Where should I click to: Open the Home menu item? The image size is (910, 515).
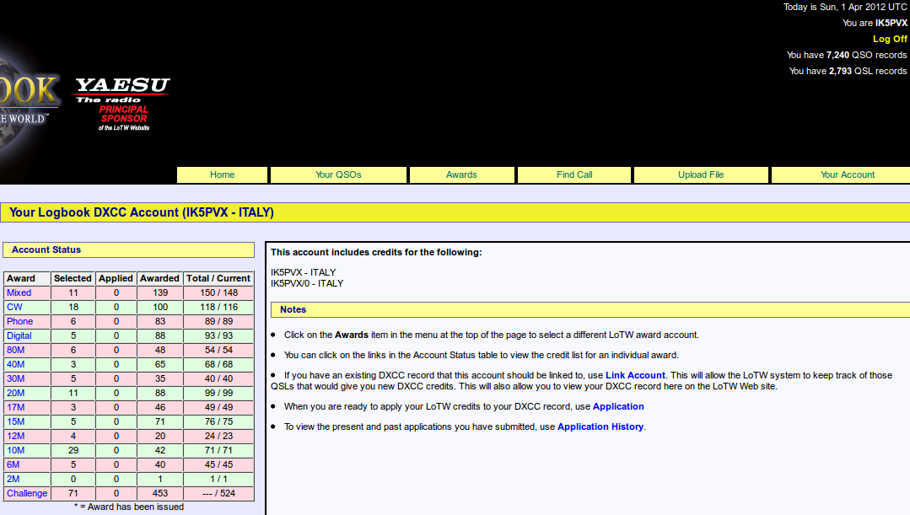pyautogui.click(x=223, y=174)
